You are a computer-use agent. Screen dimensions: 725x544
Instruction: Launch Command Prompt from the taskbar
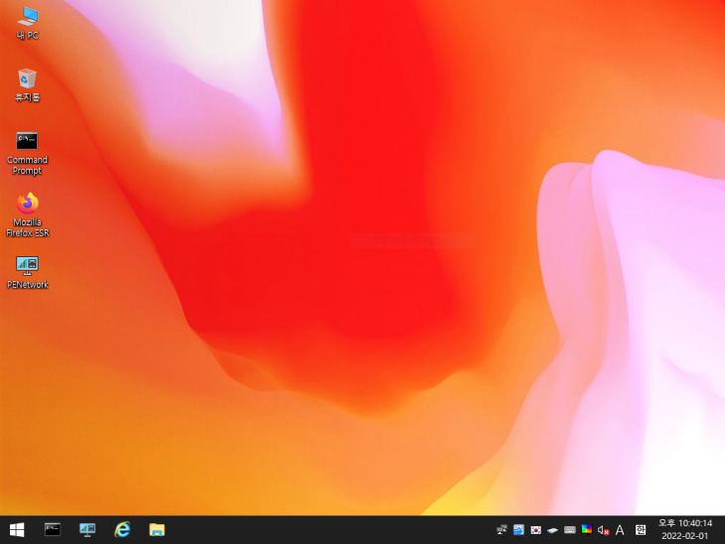click(53, 530)
